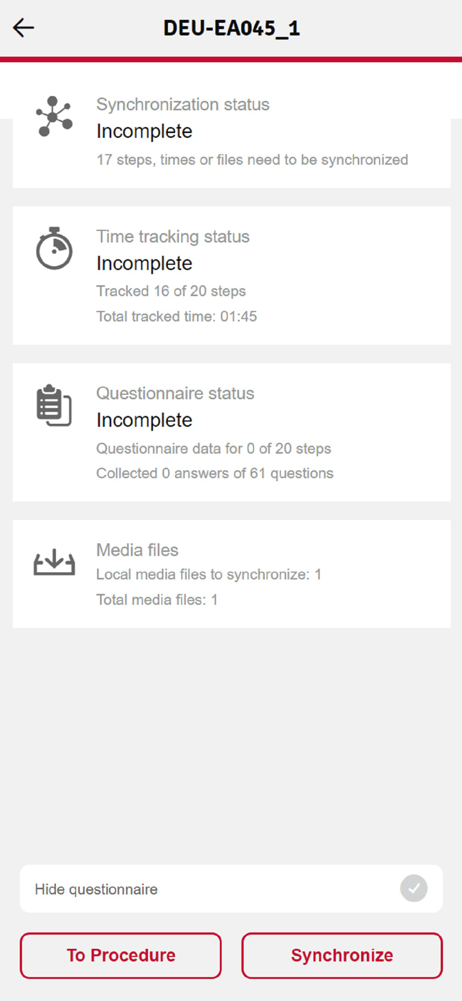Viewport: 462px width, 1001px height.
Task: Select the Time tracking status heading
Action: 172,236
